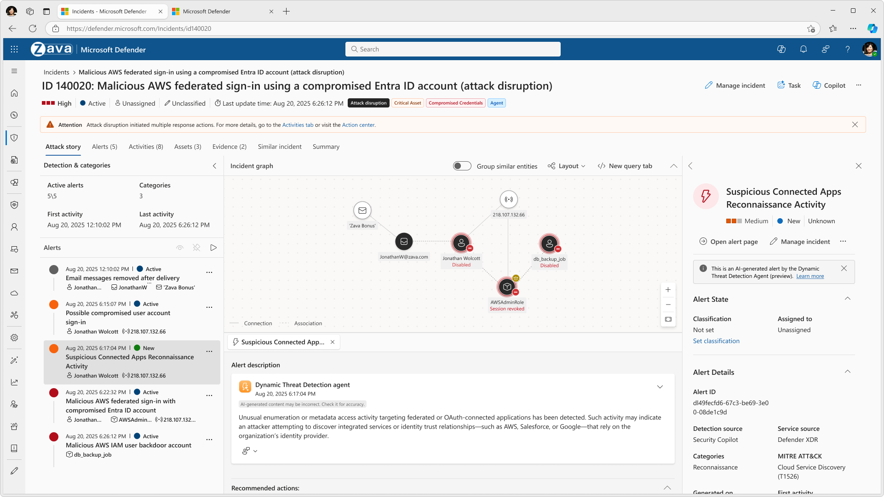Open Copilot from the top navigation bar

[x=781, y=49]
